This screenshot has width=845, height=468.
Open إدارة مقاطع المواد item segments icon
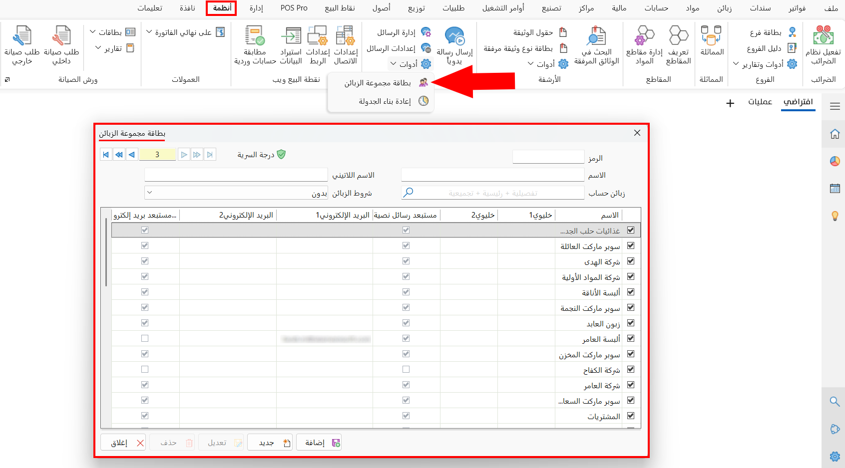coord(644,35)
